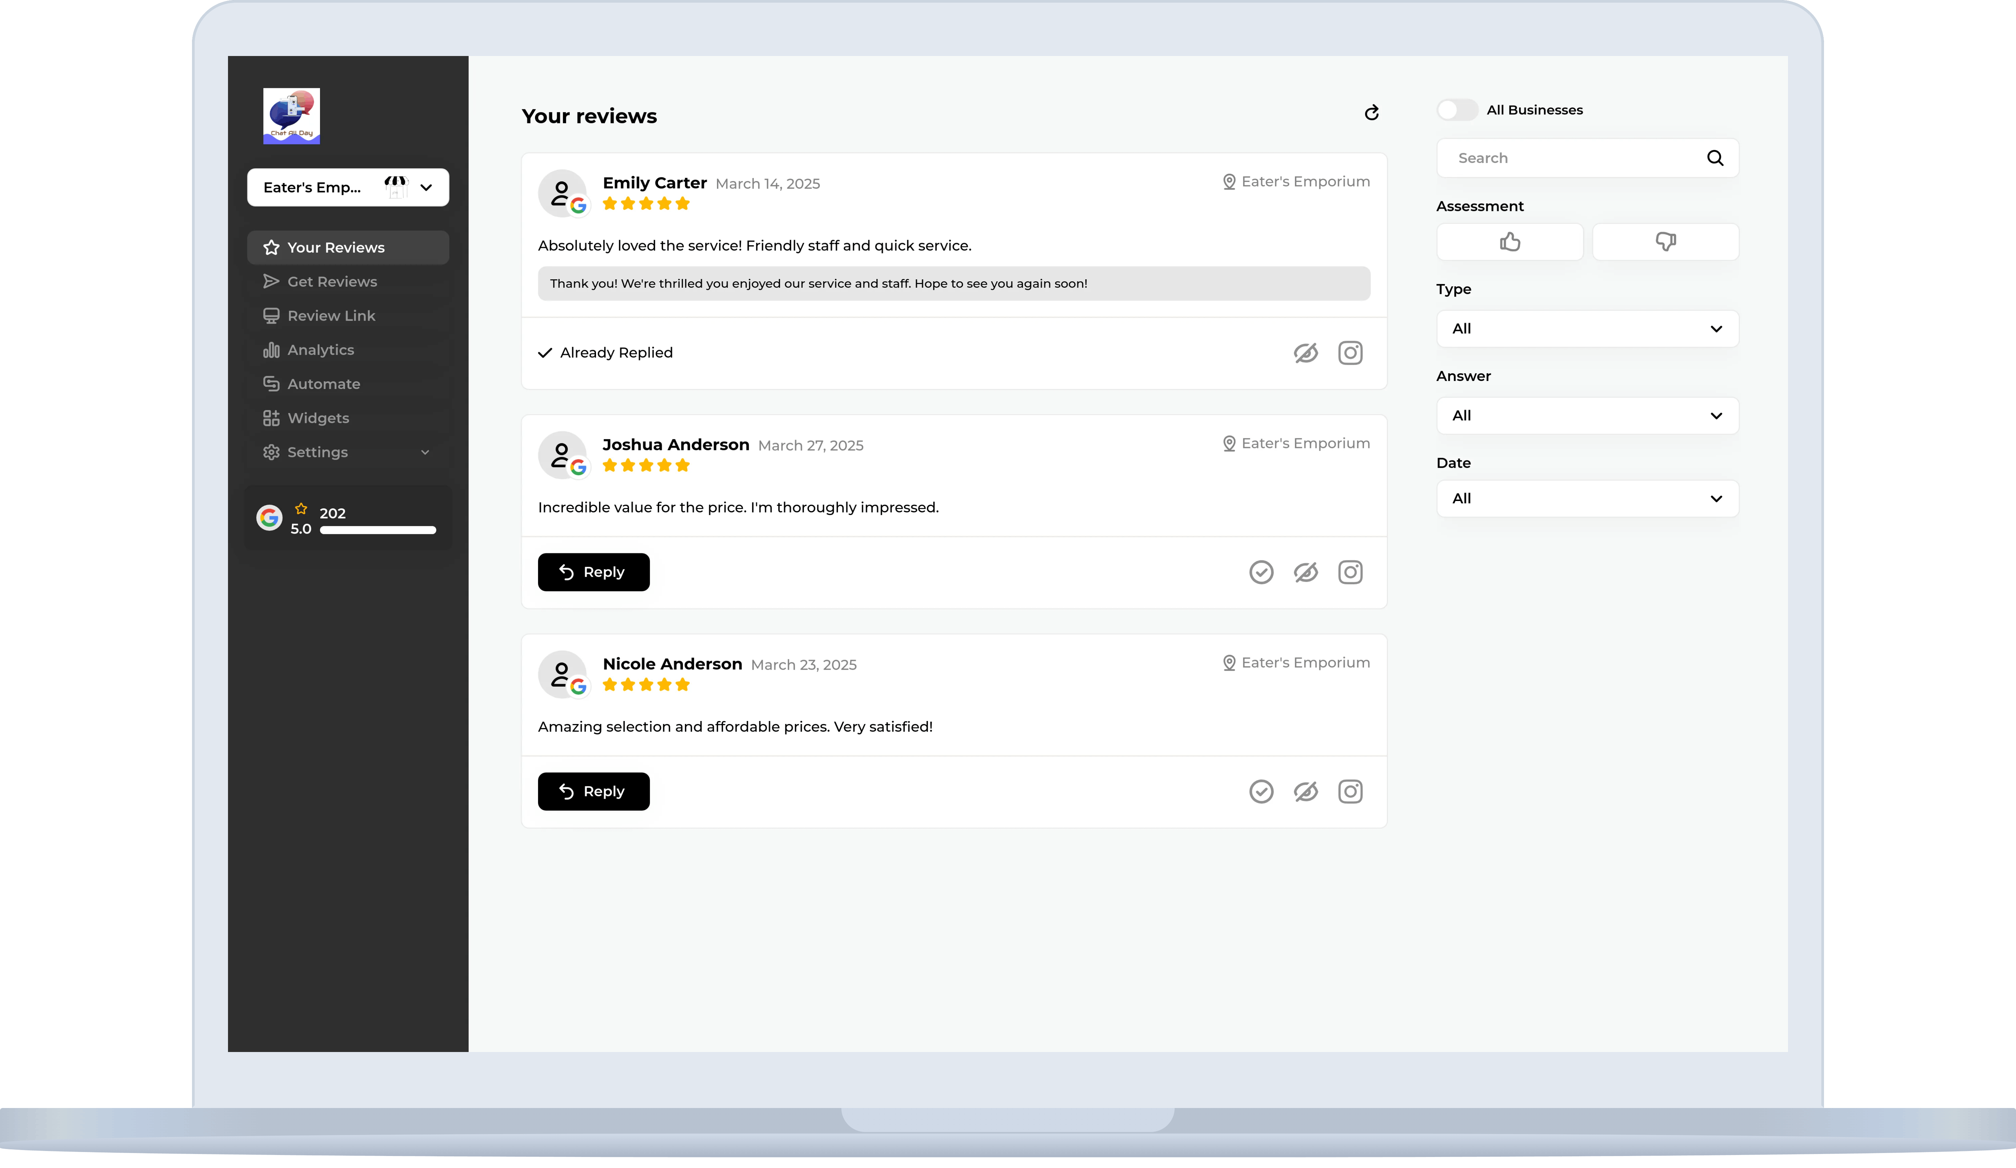This screenshot has height=1168, width=2016.
Task: Share Emily Carter's review to Instagram
Action: [x=1350, y=353]
